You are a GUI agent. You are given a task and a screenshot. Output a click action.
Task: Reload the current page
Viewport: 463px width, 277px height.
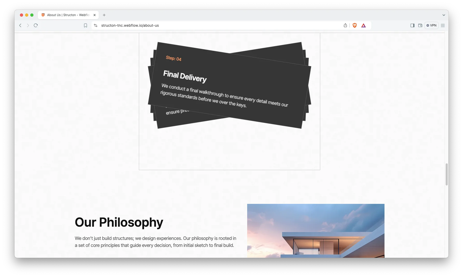pyautogui.click(x=36, y=25)
